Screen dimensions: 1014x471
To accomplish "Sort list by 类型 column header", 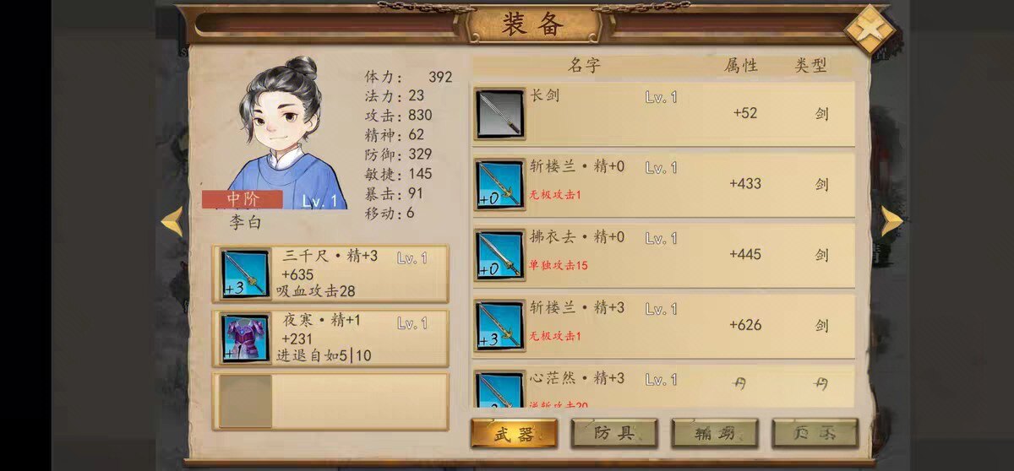I will click(810, 66).
